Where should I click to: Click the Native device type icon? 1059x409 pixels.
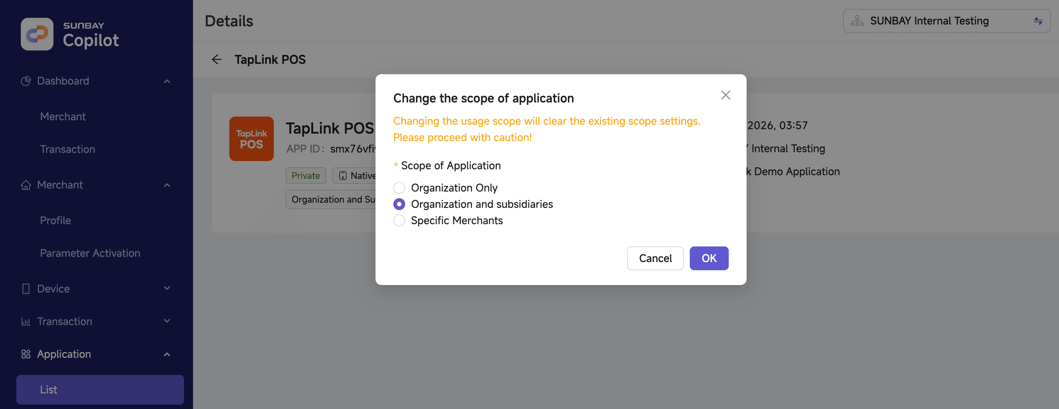(x=343, y=176)
